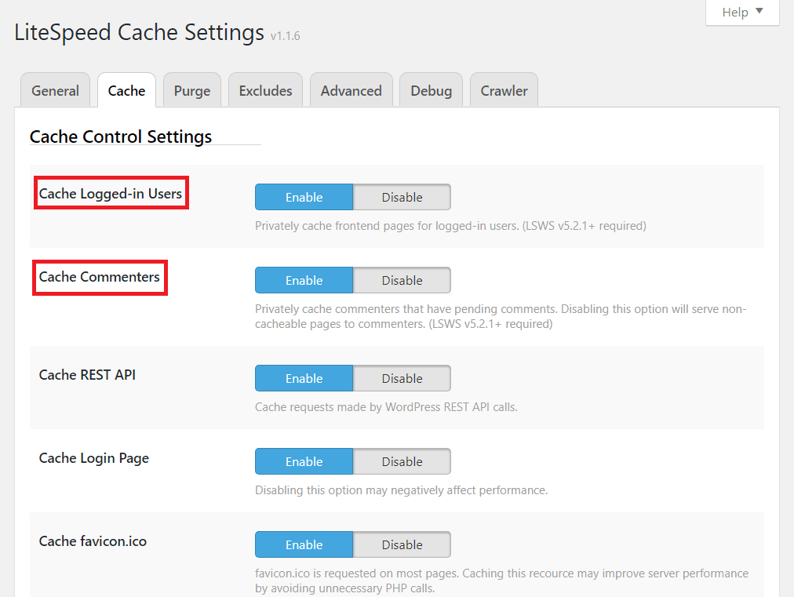Click the Cache Commenters label
Viewport: 794px width, 597px height.
(99, 276)
